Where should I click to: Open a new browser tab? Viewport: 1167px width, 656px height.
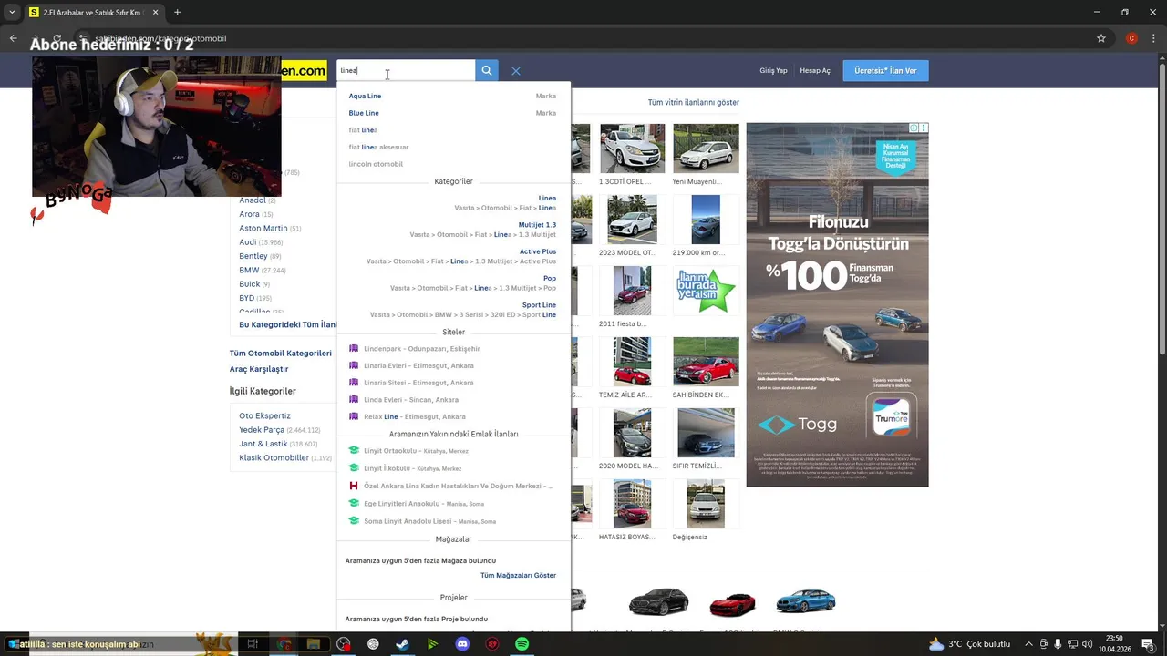[x=177, y=13]
